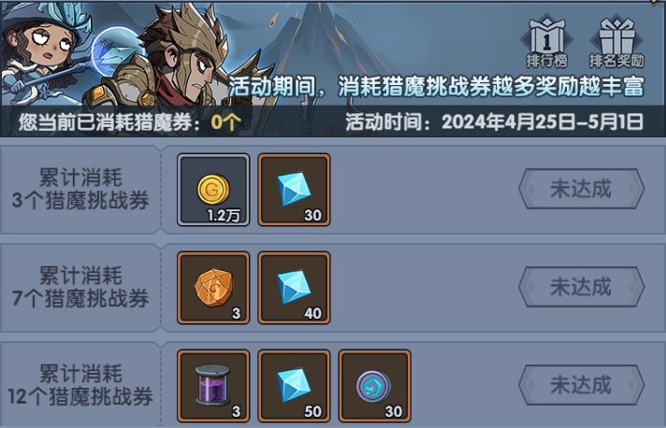Click the 活动时间 date range text
The height and width of the screenshot is (428, 666).
[494, 122]
